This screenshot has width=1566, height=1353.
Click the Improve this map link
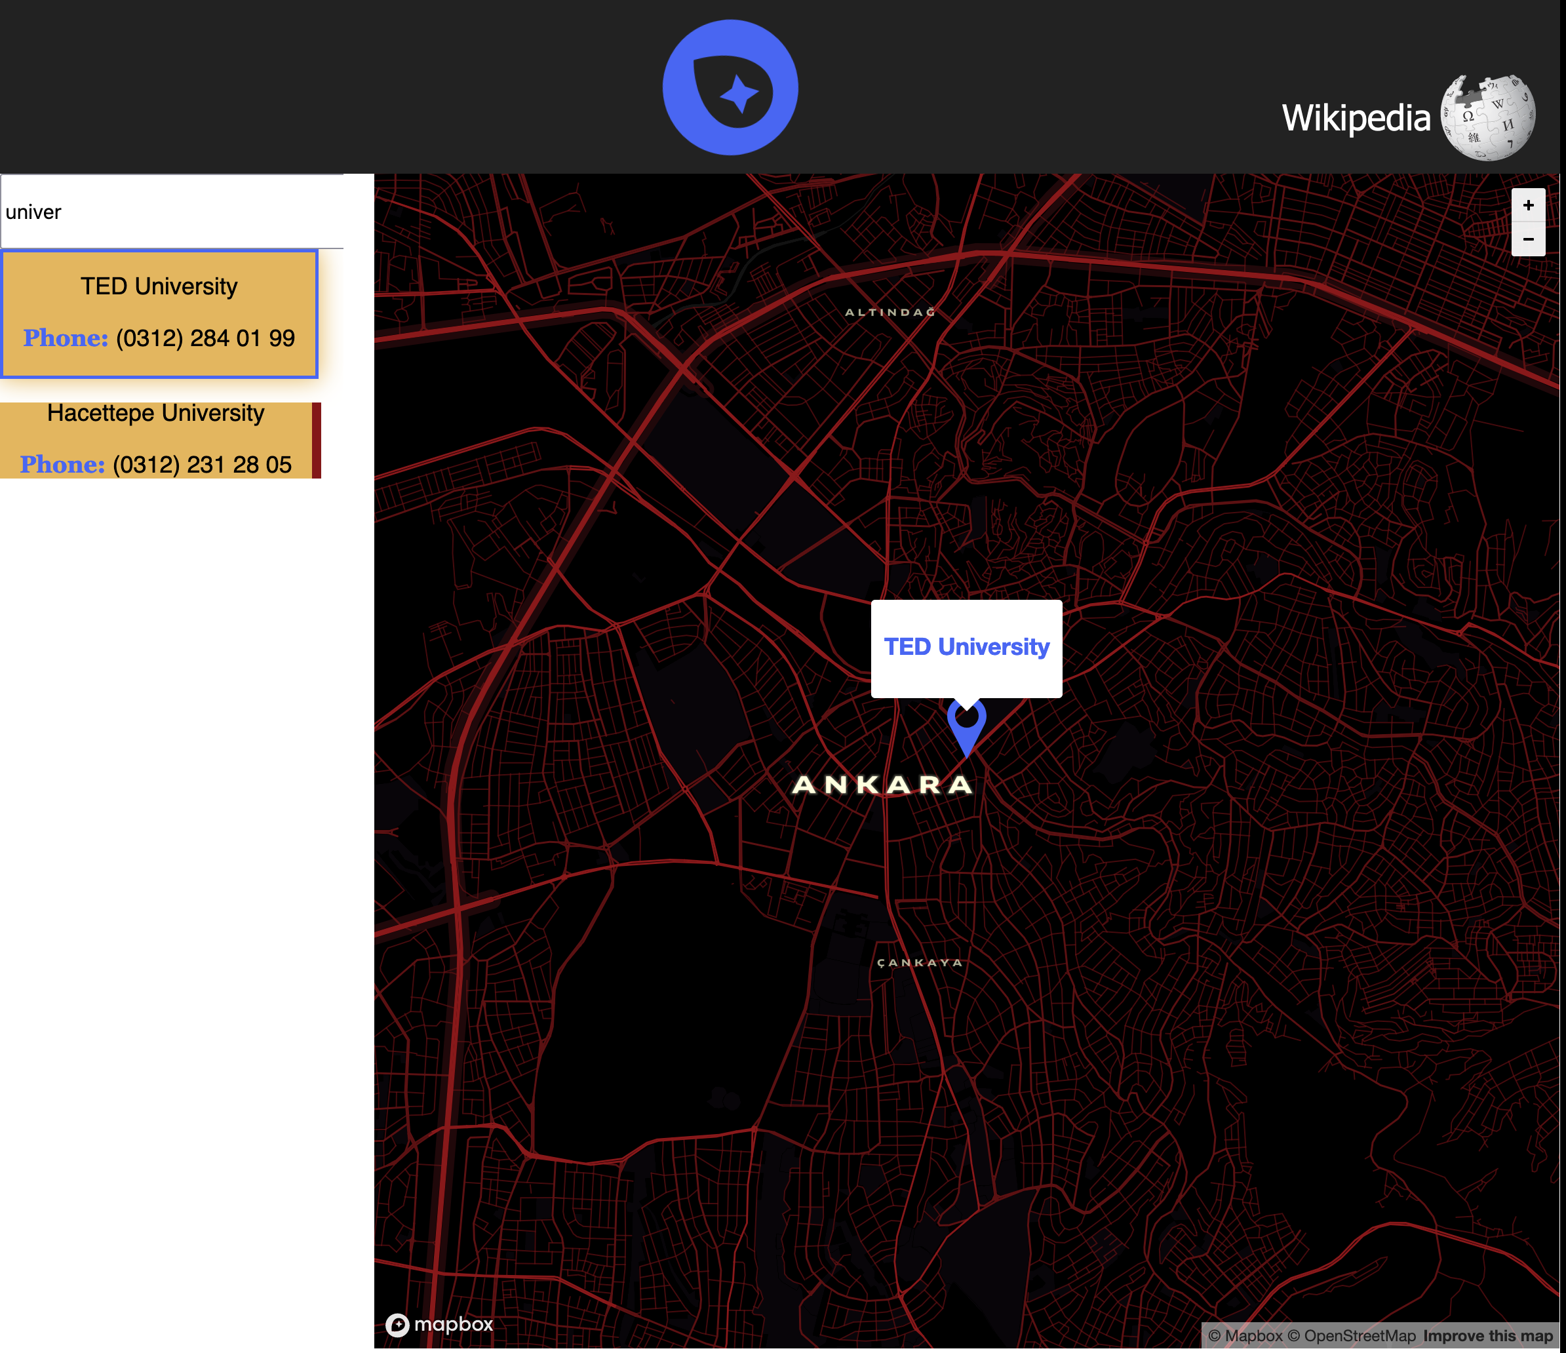coord(1487,1335)
